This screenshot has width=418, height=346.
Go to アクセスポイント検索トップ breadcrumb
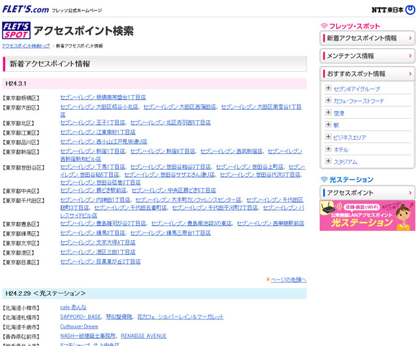(x=26, y=46)
